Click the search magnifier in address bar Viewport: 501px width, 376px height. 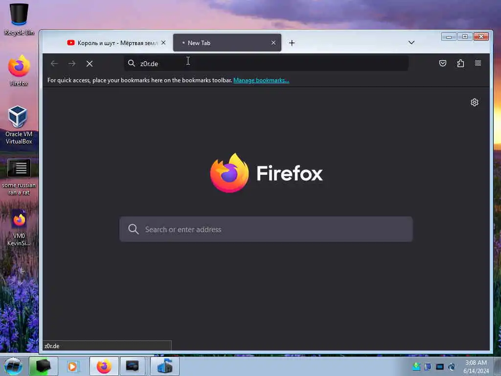(132, 63)
